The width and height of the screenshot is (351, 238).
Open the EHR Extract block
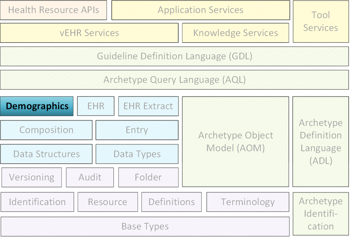click(x=148, y=106)
